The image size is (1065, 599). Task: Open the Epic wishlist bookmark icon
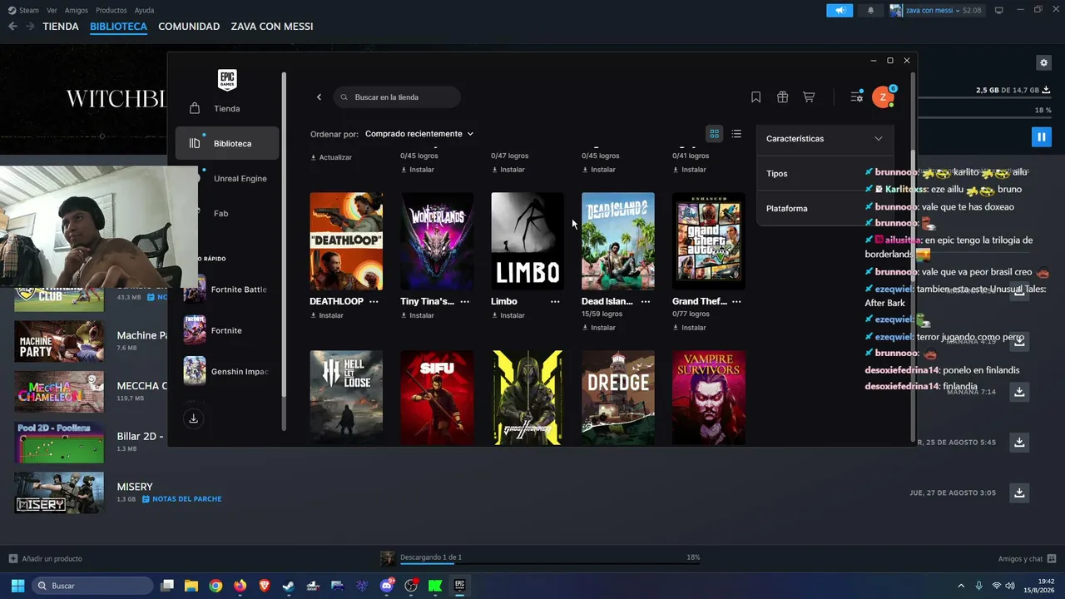click(x=755, y=97)
